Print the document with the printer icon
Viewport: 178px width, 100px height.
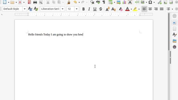(35, 2)
